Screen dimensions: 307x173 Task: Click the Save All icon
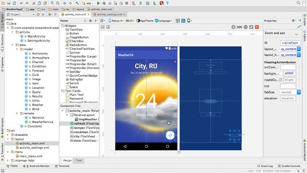coord(9,3)
